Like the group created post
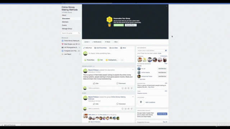The width and height of the screenshot is (230, 129). coord(96,104)
